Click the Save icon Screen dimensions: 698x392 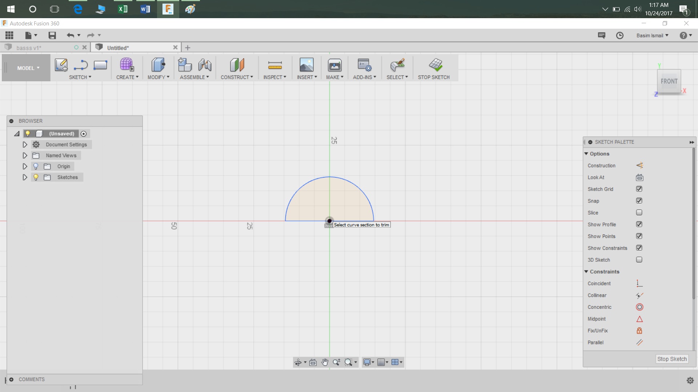(52, 35)
